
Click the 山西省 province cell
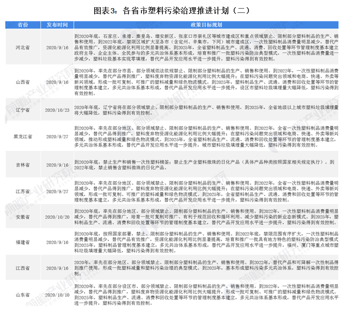click(23, 82)
